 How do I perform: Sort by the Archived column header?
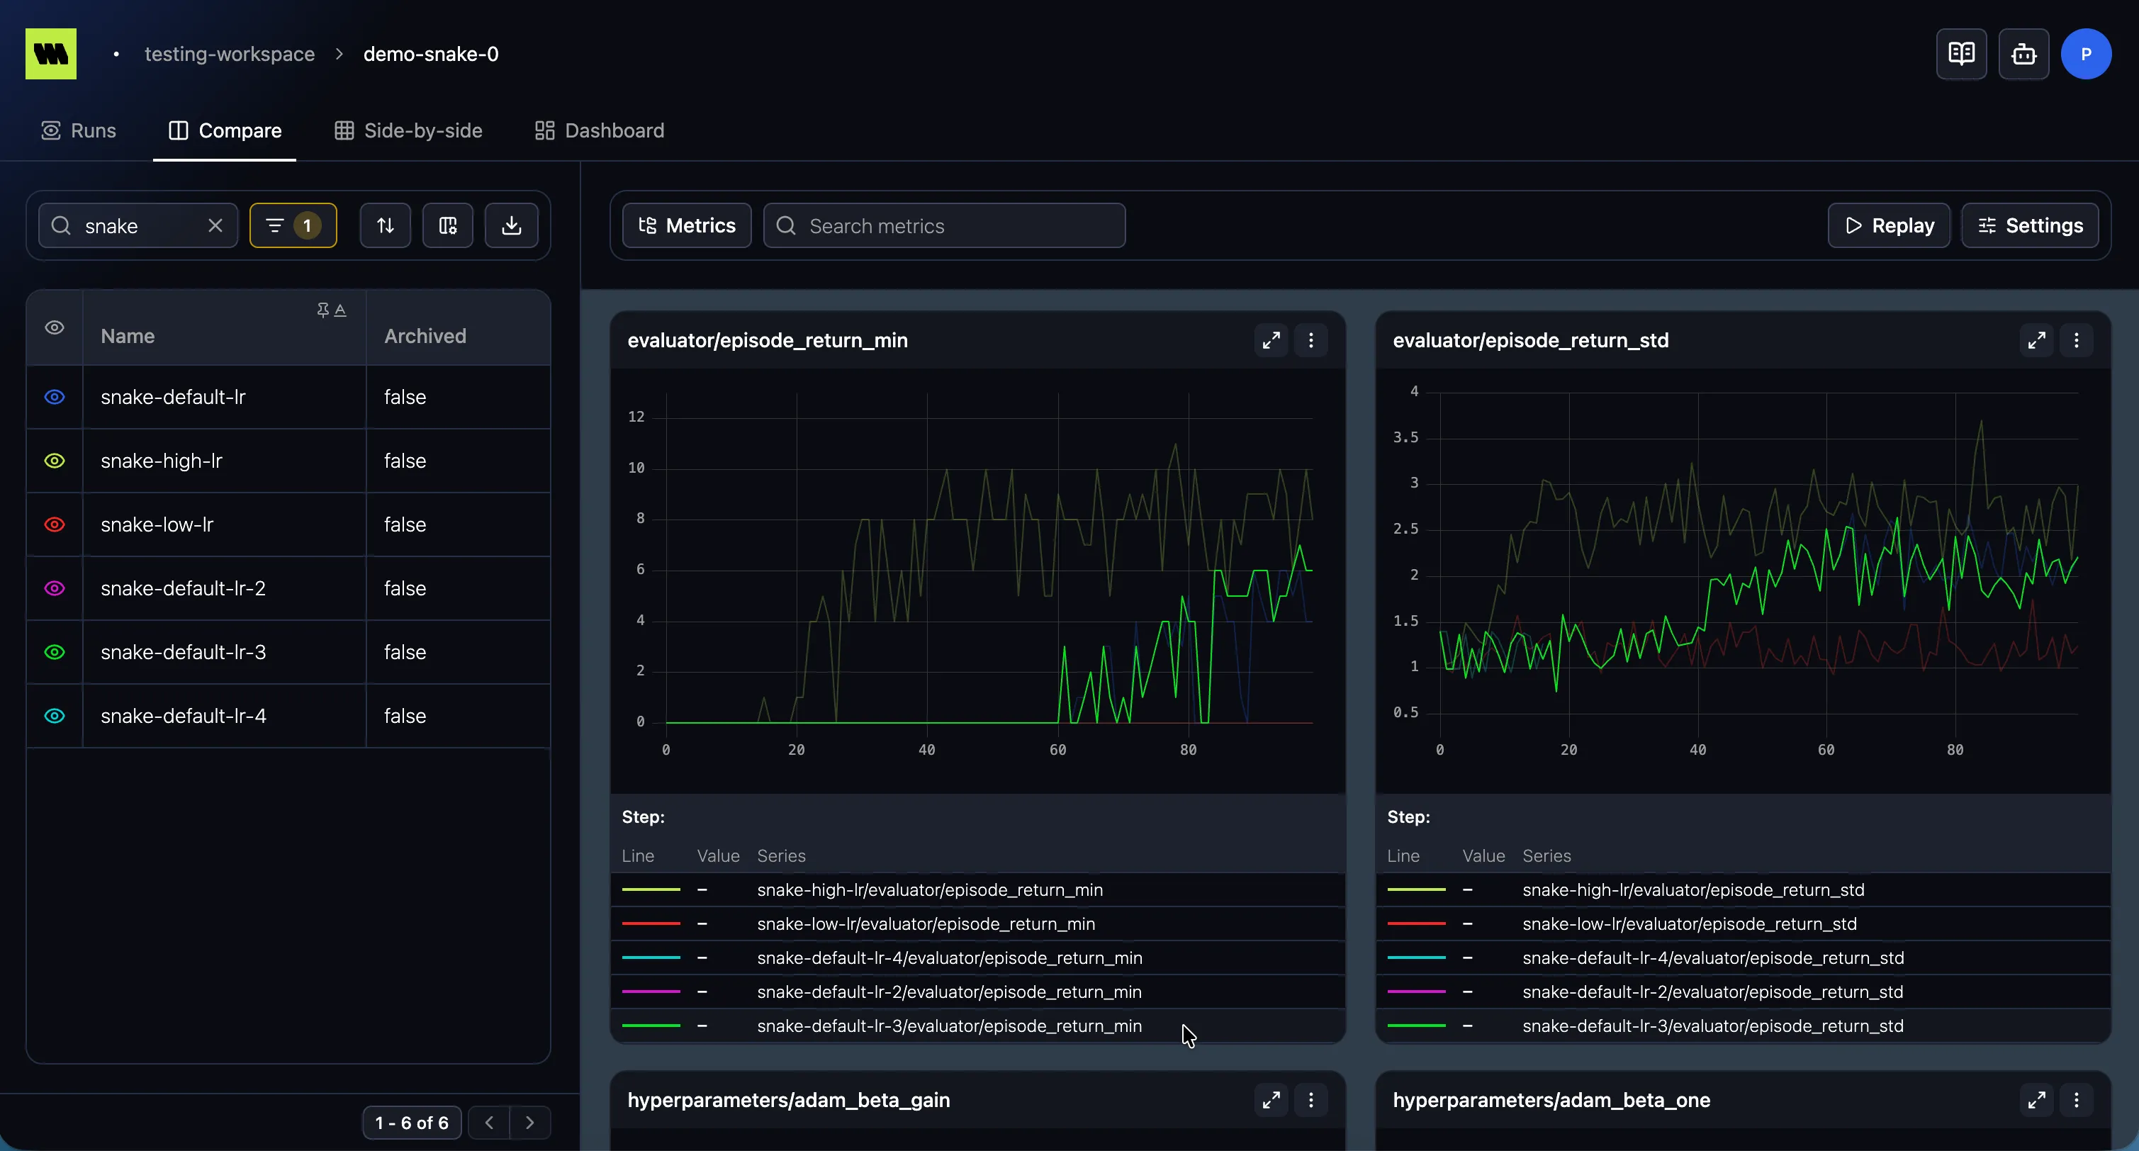(x=425, y=337)
